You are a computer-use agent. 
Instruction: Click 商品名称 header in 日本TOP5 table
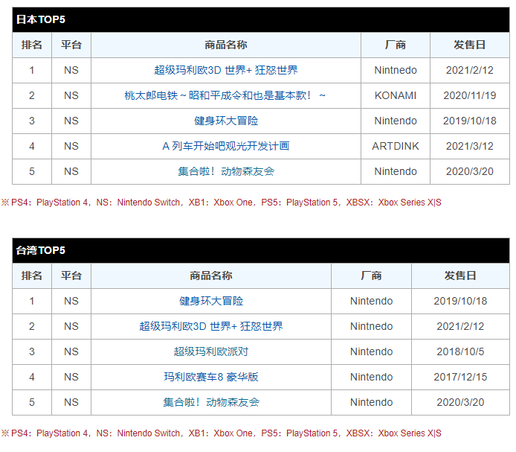pos(226,45)
